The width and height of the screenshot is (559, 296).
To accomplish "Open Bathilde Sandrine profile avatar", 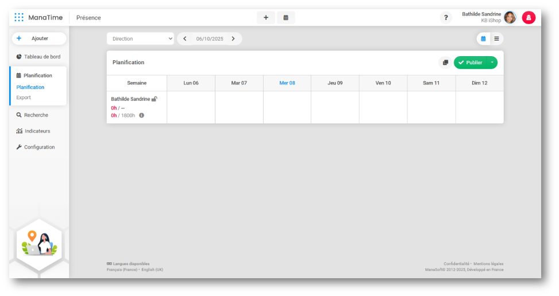I will (x=510, y=17).
